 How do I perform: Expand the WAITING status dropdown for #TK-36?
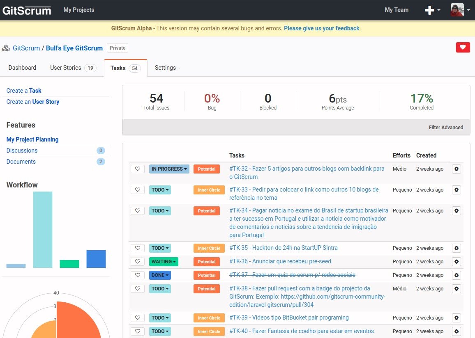pyautogui.click(x=164, y=262)
